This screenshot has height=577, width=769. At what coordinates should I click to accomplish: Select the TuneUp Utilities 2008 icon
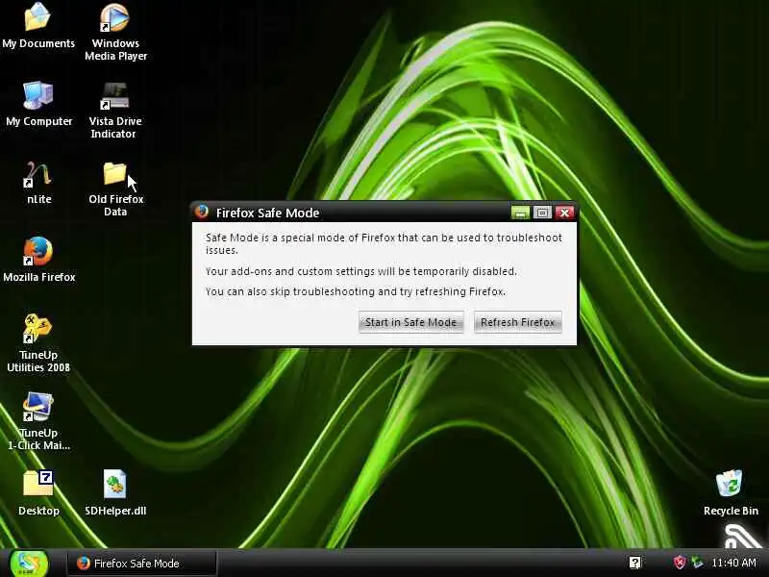38,343
